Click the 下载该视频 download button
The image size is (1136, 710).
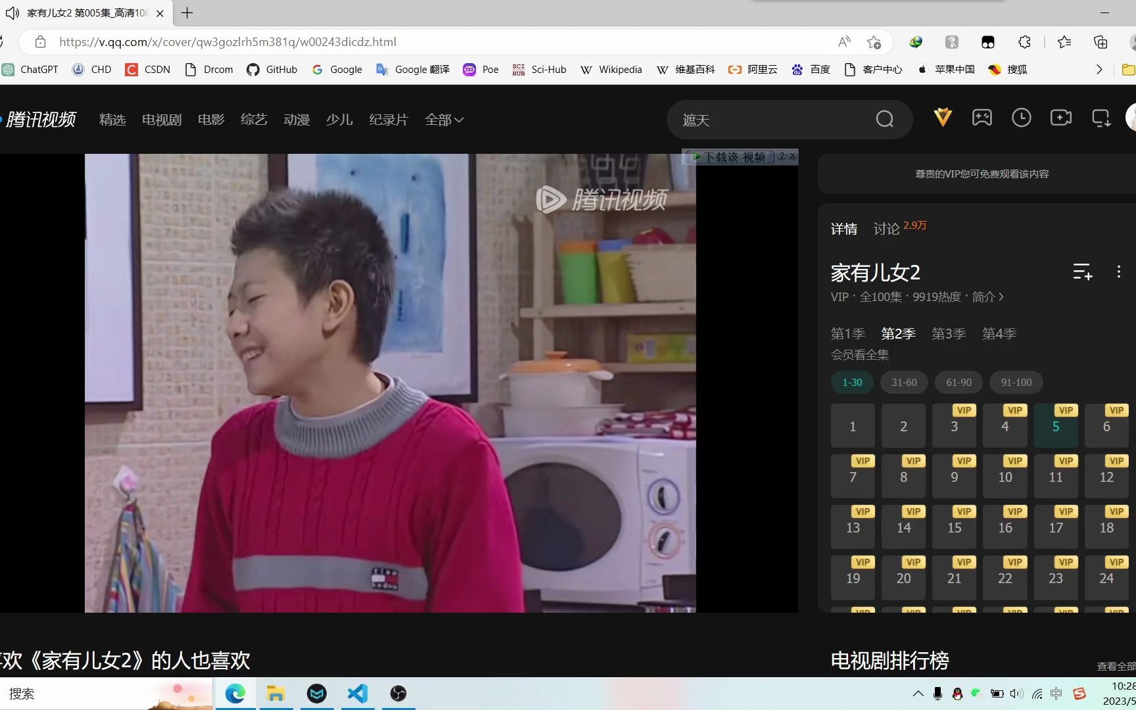730,156
